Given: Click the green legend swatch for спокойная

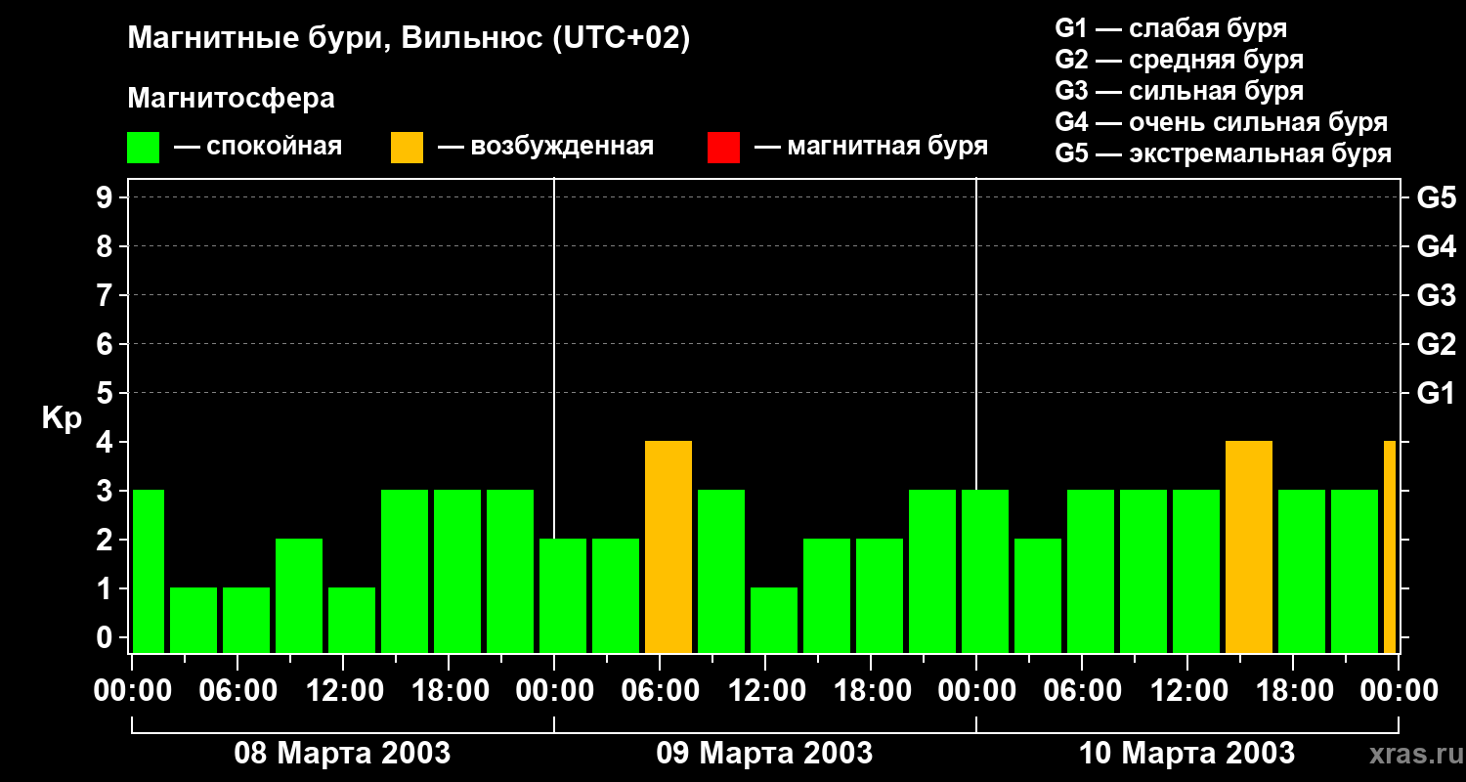Looking at the screenshot, I should tap(144, 147).
